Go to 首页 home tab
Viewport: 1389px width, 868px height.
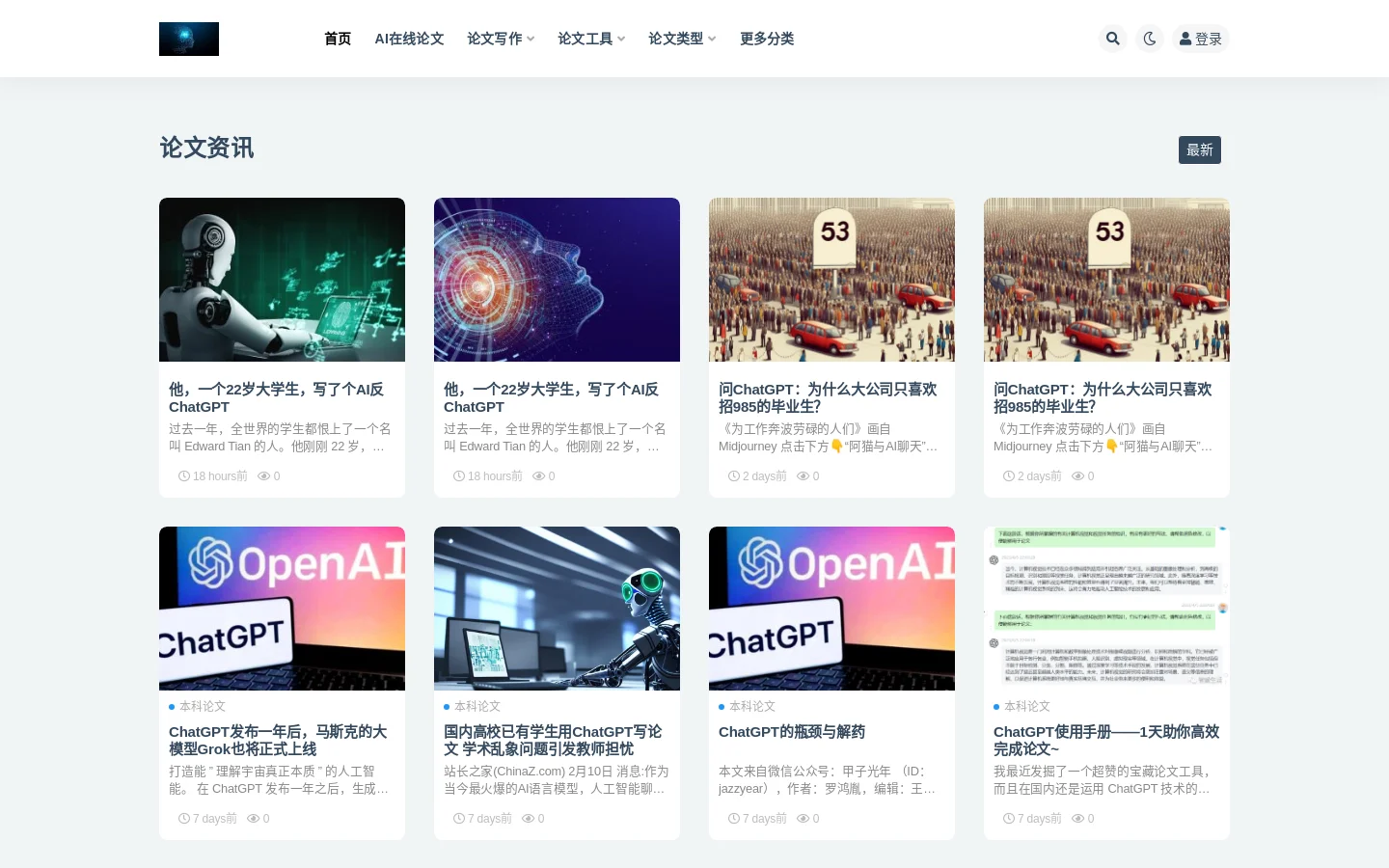[x=338, y=39]
